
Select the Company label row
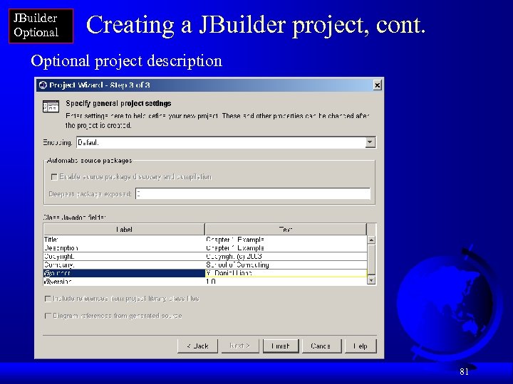tap(124, 265)
